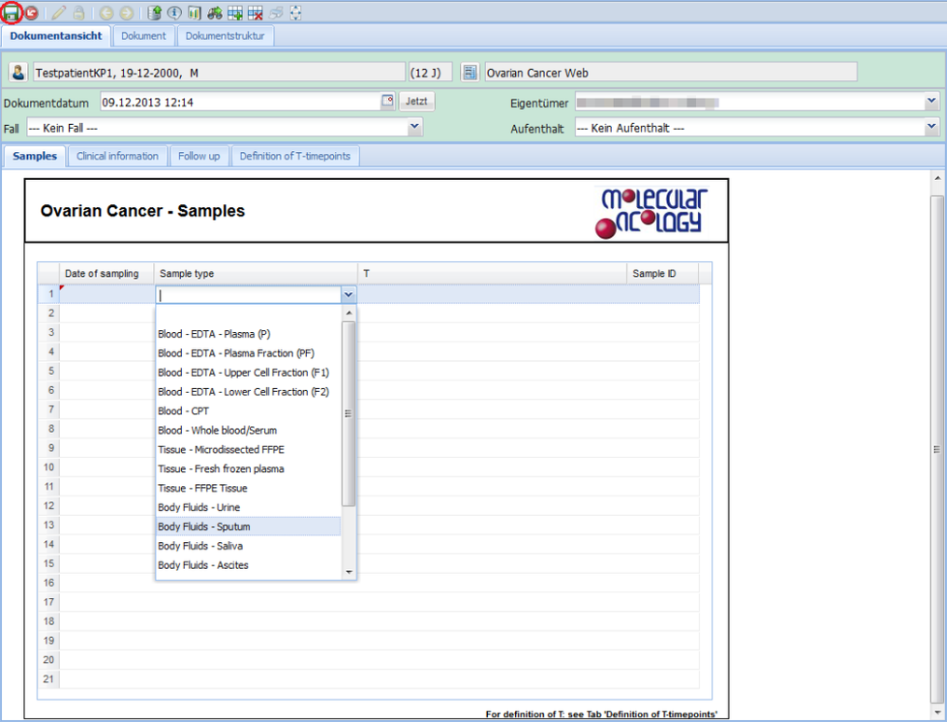Open the calendar picker for Dokumentdatum
Image resolution: width=947 pixels, height=722 pixels.
tap(388, 102)
